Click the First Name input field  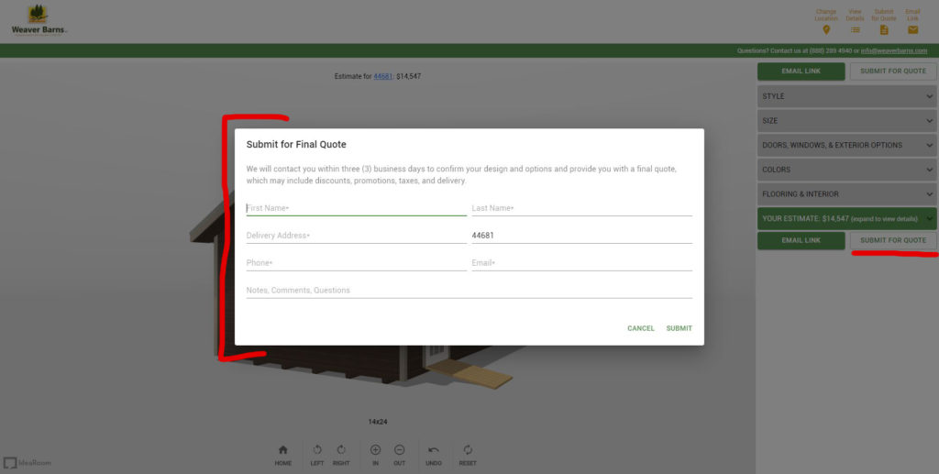[x=356, y=208]
